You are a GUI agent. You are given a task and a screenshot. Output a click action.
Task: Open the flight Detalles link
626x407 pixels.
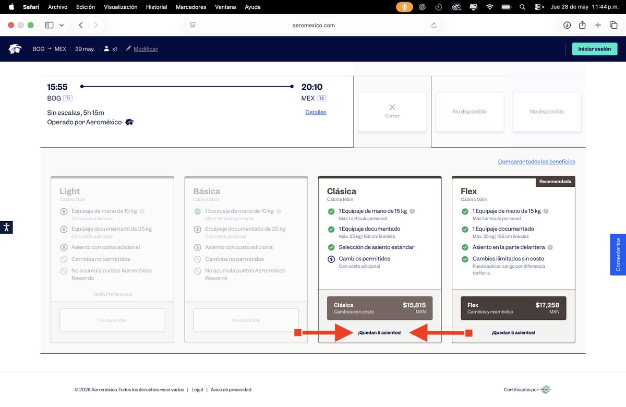click(316, 112)
